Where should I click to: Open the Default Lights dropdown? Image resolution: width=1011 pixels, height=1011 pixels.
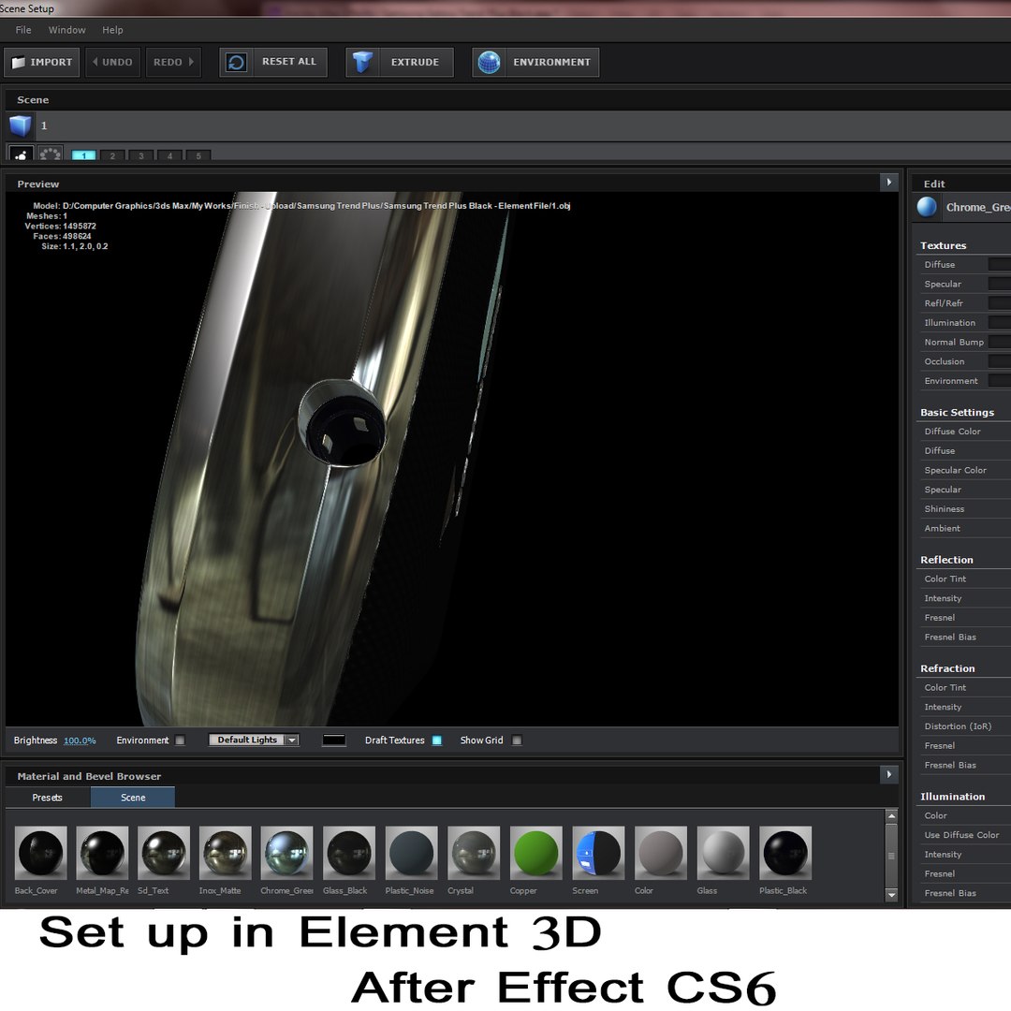[254, 740]
